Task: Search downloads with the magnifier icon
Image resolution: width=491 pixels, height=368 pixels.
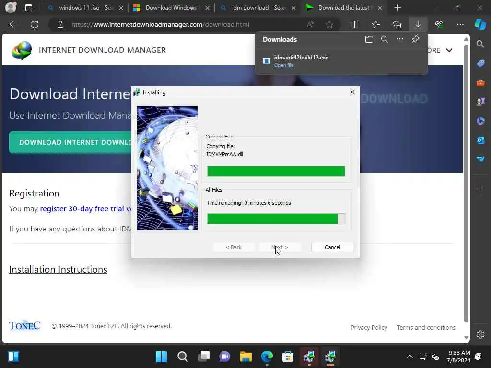Action: [385, 39]
